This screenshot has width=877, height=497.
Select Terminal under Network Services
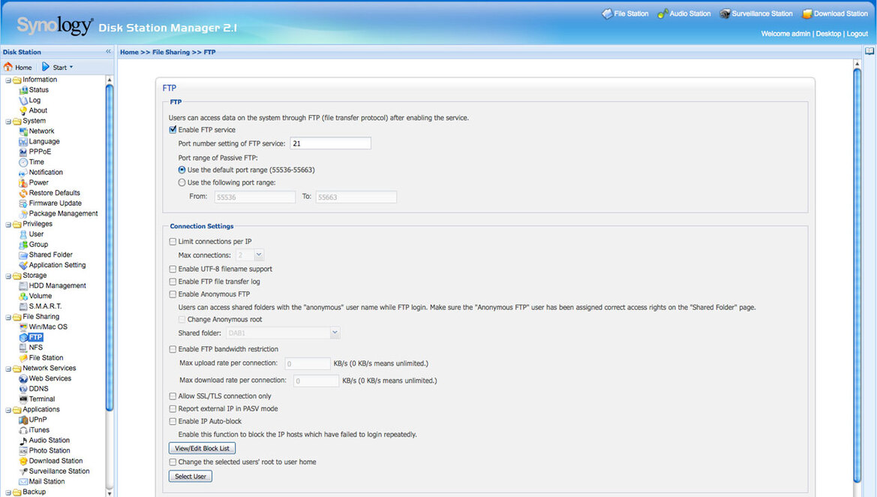[42, 399]
